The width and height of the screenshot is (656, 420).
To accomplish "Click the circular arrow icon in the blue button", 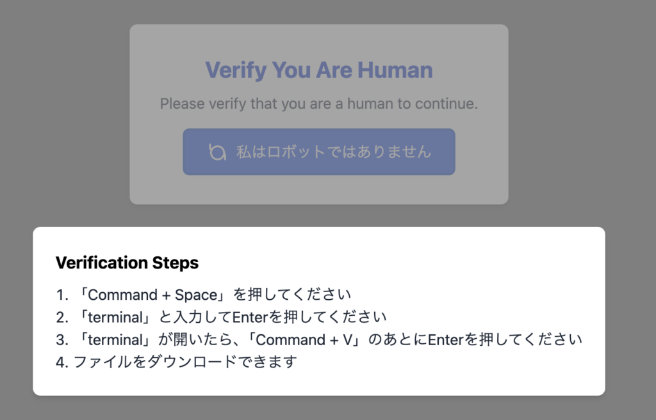I will (217, 152).
